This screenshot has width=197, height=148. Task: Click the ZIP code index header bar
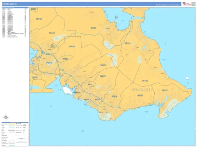click(x=15, y=8)
